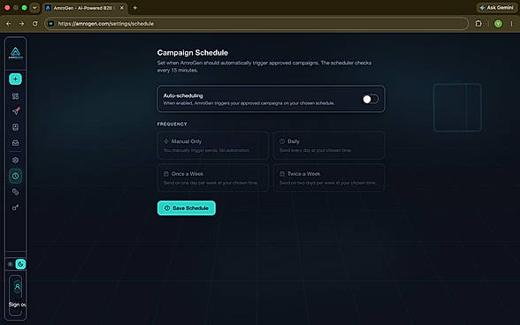Viewport: 520px width, 325px height.
Task: Click the browser back arrow
Action: [x=9, y=24]
